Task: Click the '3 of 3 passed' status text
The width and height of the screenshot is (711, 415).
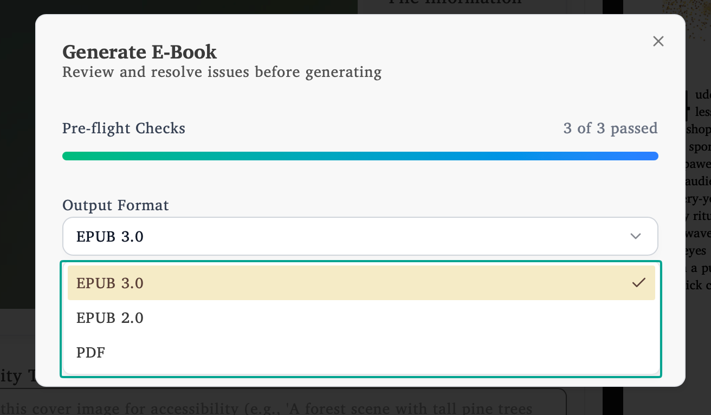Action: (610, 128)
